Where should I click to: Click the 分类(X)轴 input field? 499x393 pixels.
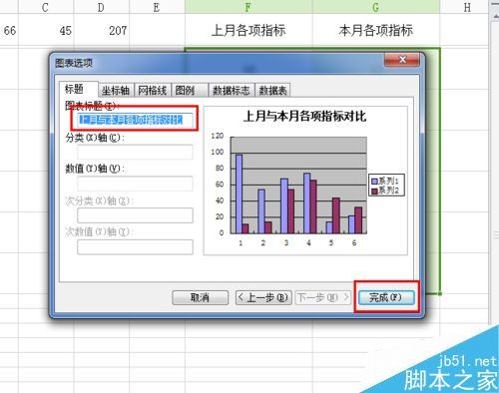(x=135, y=152)
